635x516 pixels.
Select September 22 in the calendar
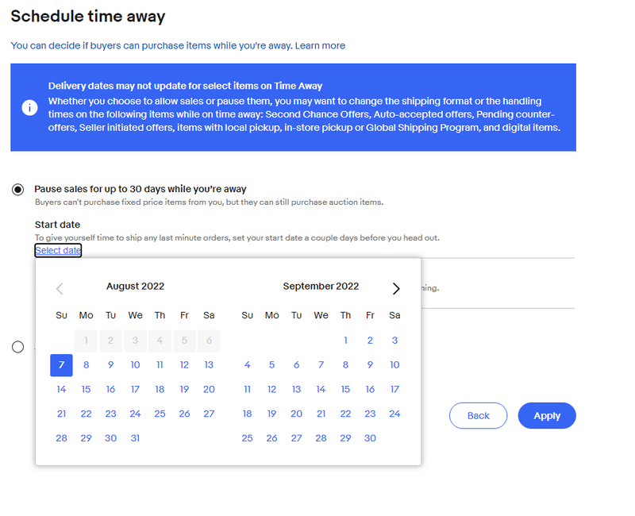(346, 414)
